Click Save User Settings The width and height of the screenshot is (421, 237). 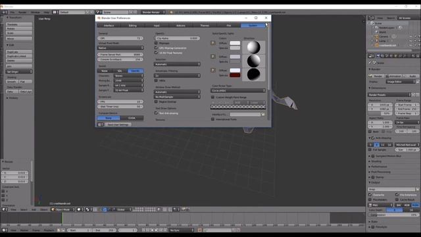point(118,124)
